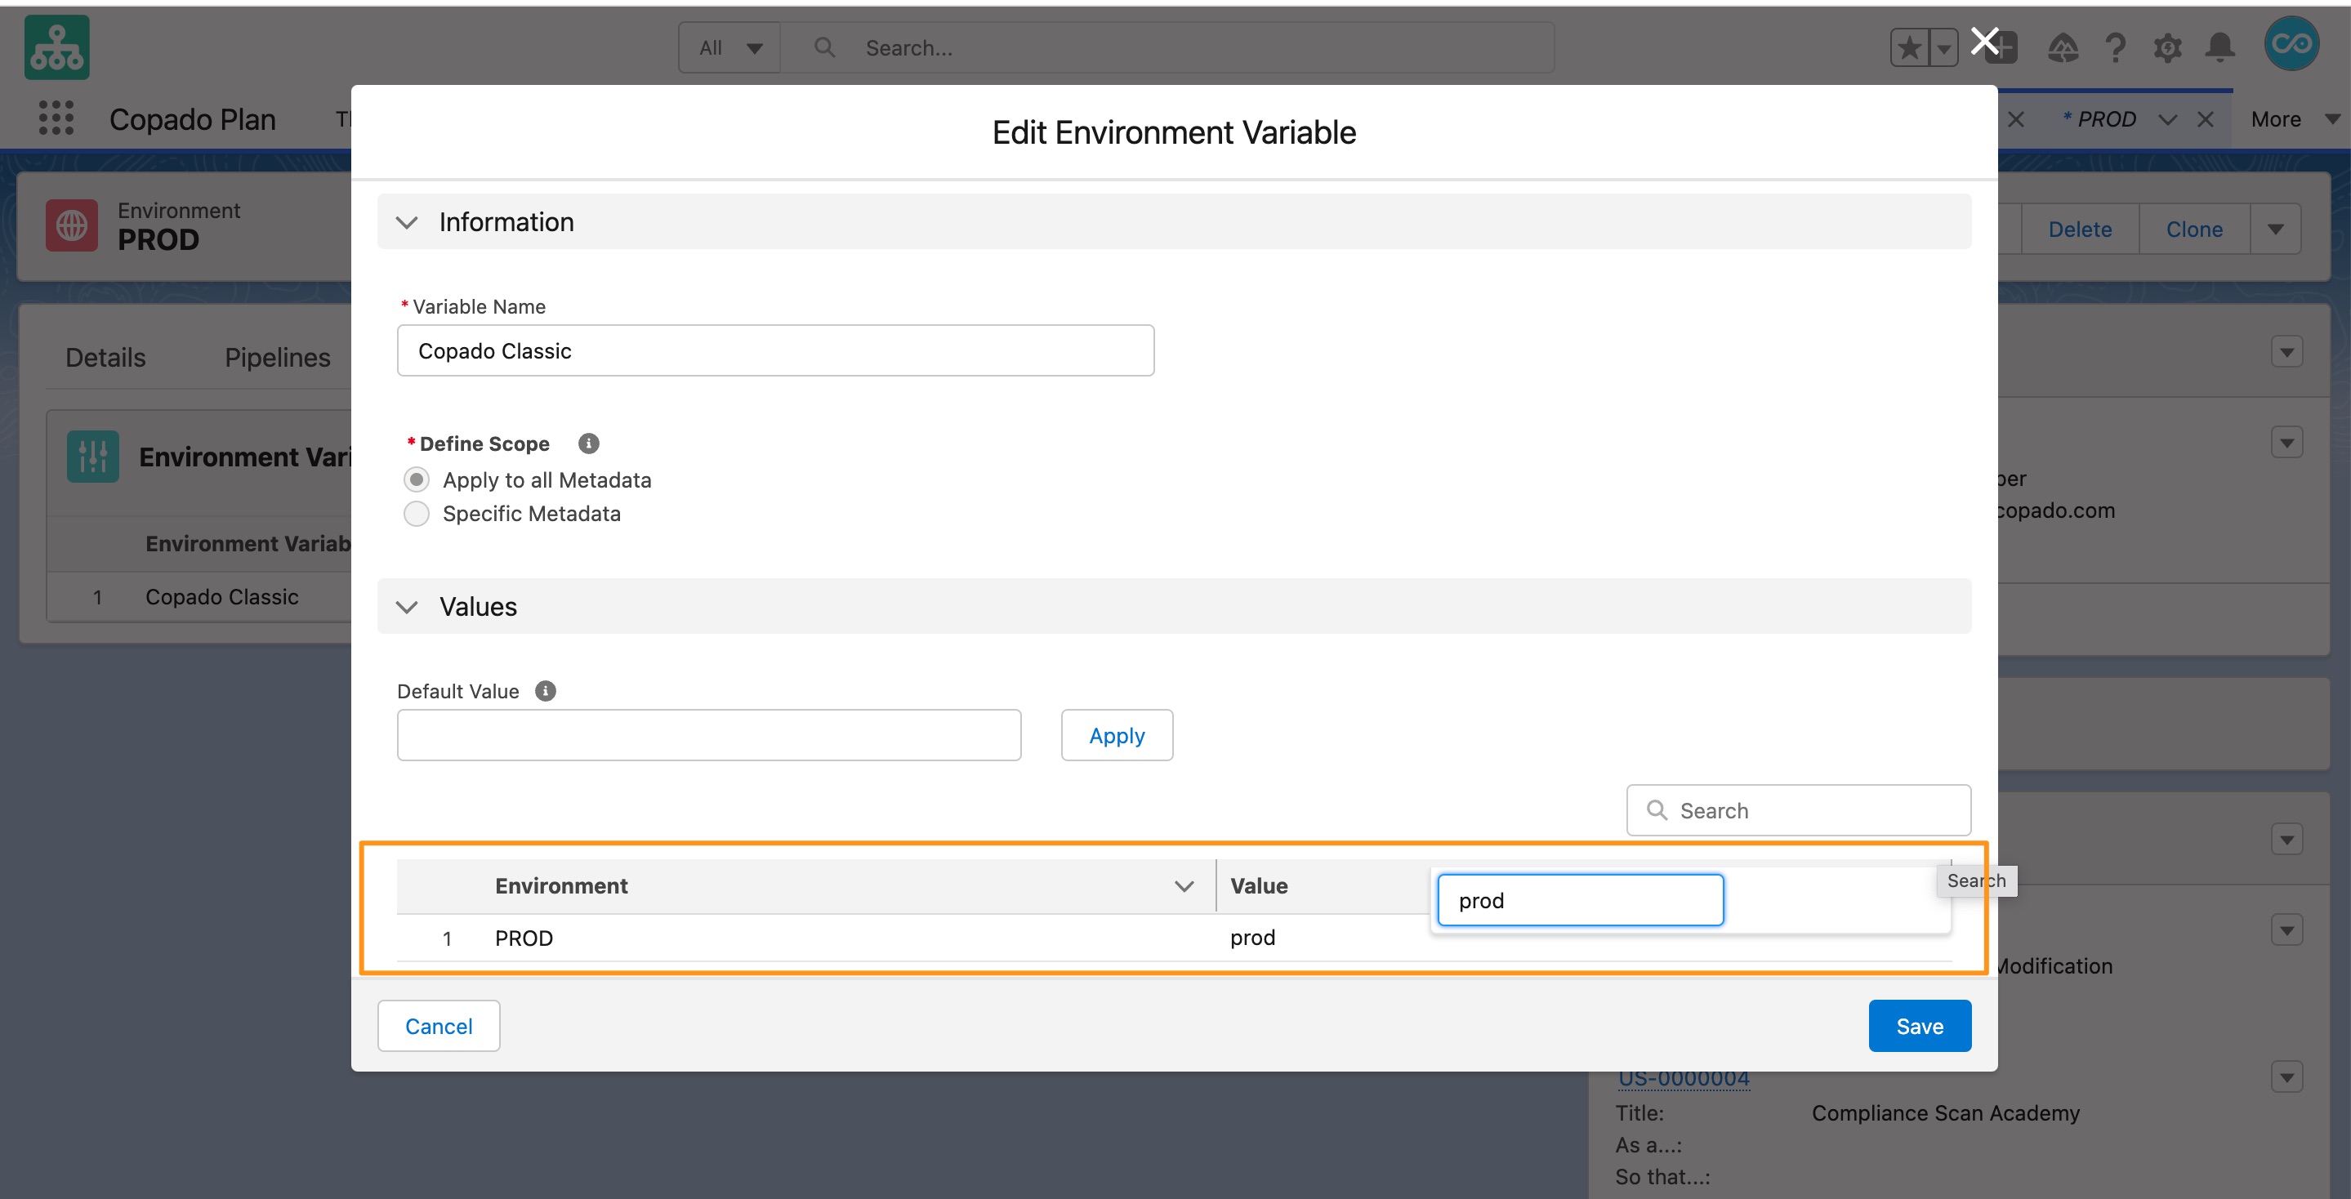Click the Save button
Image resolution: width=2351 pixels, height=1199 pixels.
(x=1918, y=1026)
